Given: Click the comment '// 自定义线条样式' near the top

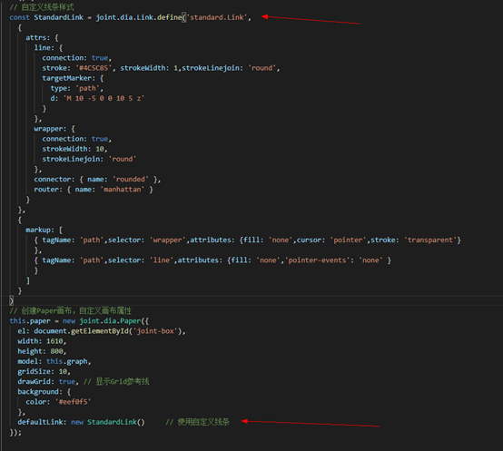Looking at the screenshot, I should coord(42,7).
